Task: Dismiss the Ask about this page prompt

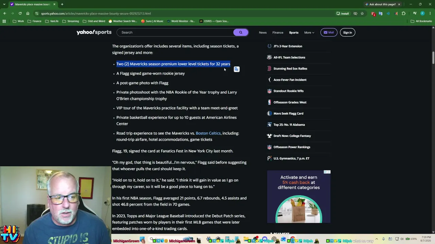Action: [399, 4]
